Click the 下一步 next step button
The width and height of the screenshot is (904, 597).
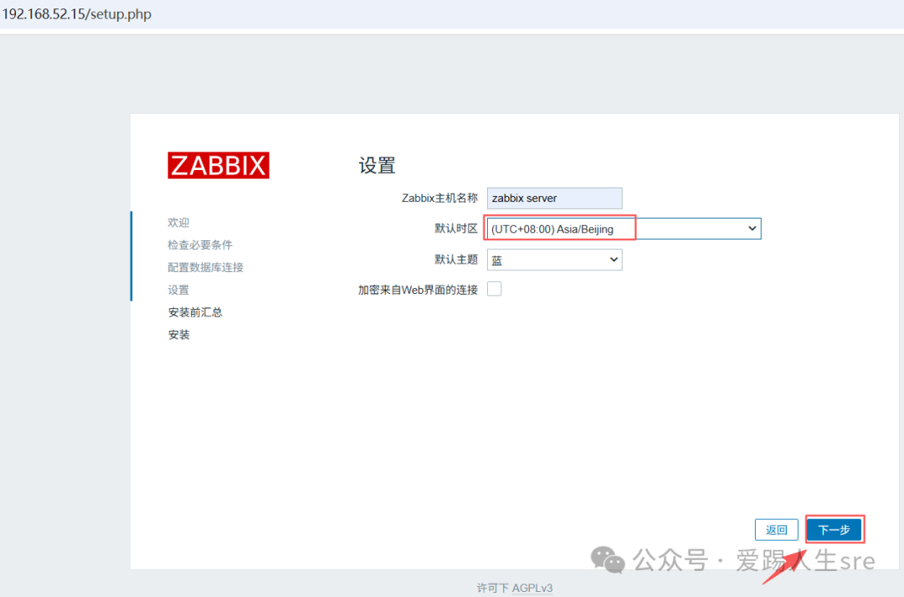tap(834, 529)
